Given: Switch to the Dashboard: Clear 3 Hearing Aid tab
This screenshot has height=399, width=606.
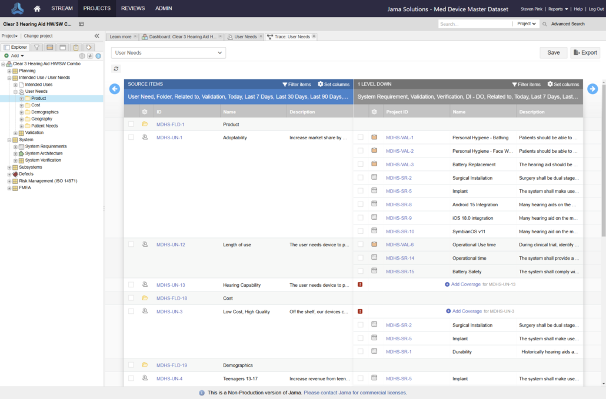Looking at the screenshot, I should tap(182, 36).
